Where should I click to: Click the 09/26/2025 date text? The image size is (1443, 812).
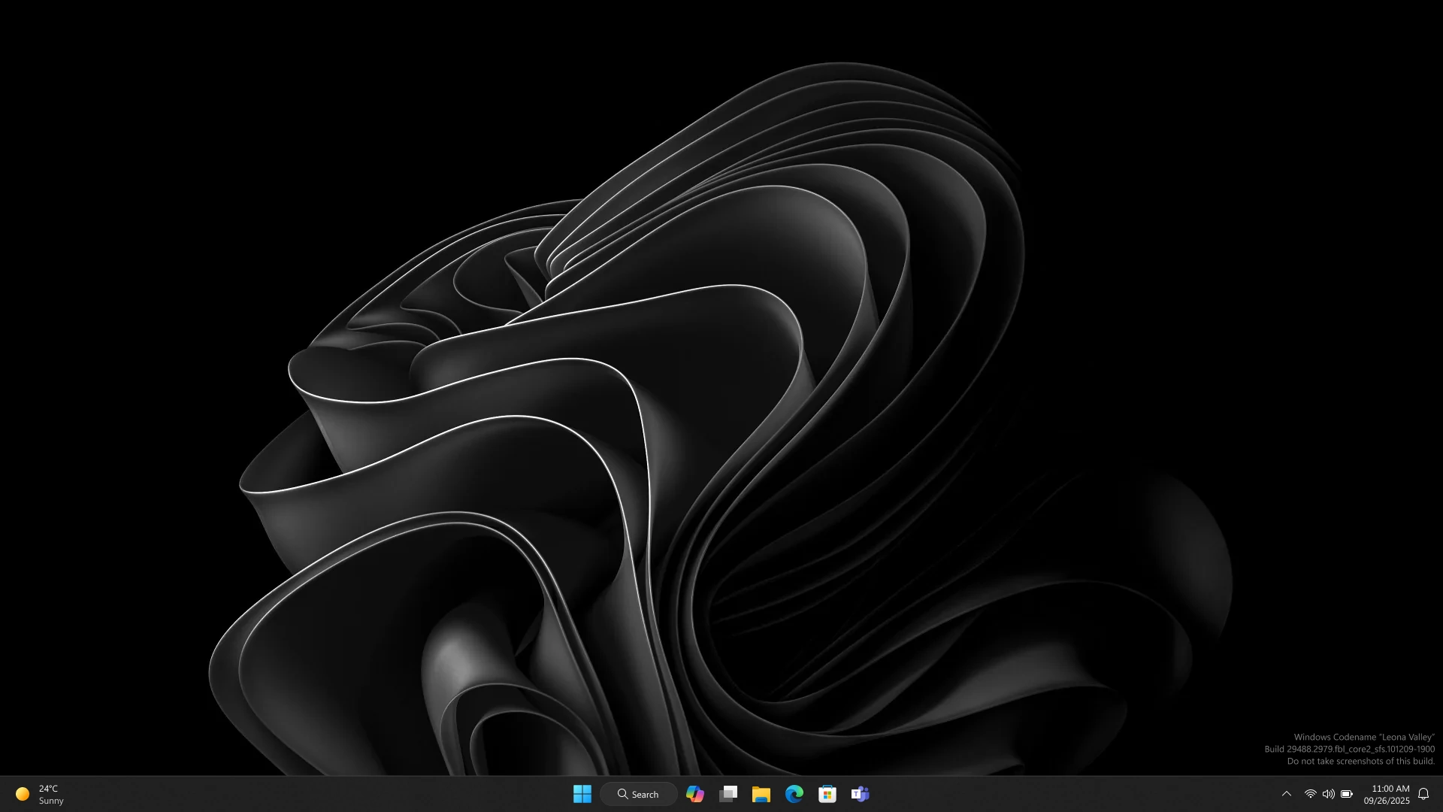click(x=1387, y=801)
